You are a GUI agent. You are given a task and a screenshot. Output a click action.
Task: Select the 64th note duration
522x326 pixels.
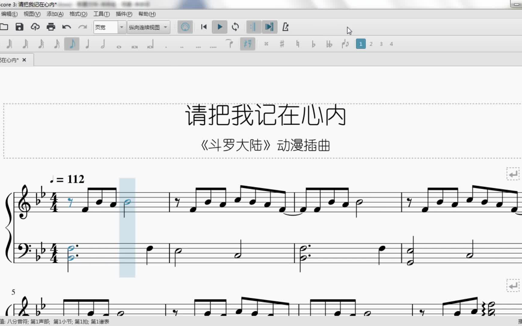click(x=25, y=44)
